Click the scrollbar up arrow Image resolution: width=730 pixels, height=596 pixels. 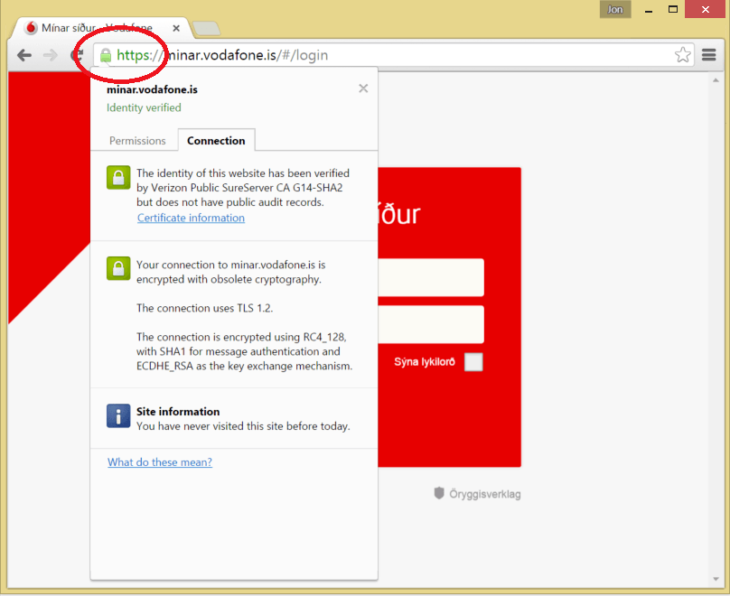716,80
